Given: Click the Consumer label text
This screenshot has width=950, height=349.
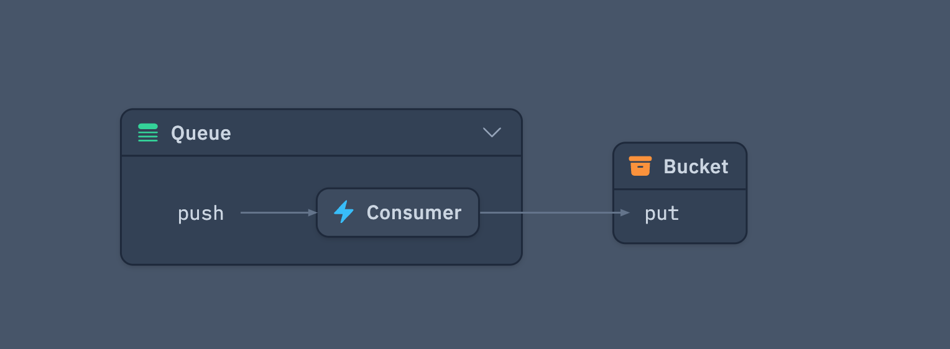Looking at the screenshot, I should [x=414, y=212].
